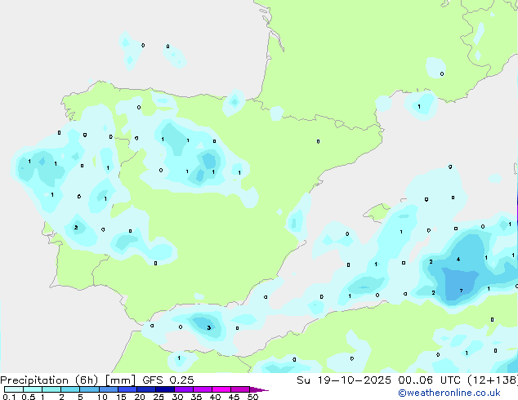Click the "4" precipitation value on map
This screenshot has height=400, width=518.
pyautogui.click(x=458, y=260)
